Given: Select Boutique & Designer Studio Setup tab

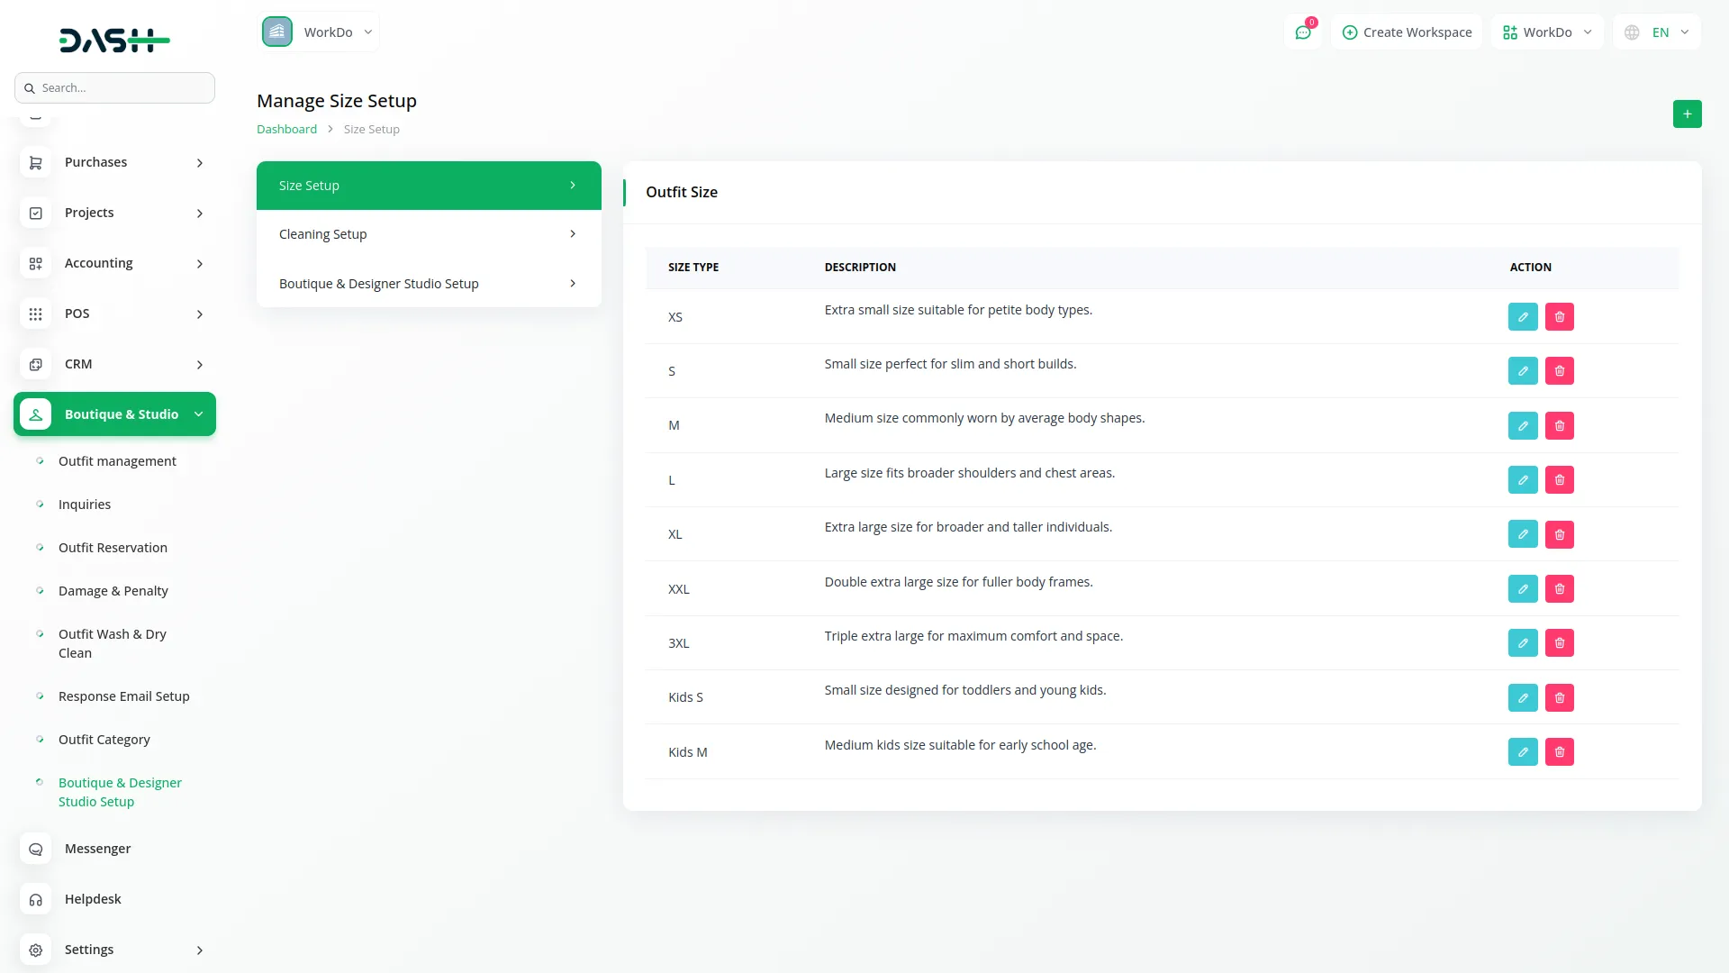Looking at the screenshot, I should pos(429,284).
